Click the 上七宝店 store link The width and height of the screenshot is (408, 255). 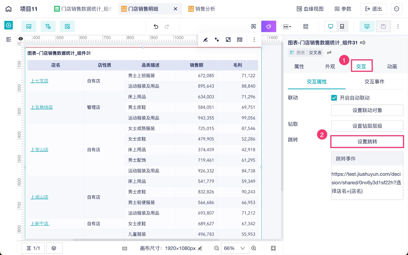40,81
